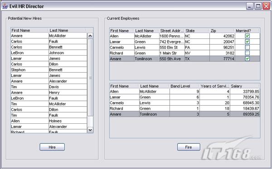Image resolution: width=272 pixels, height=169 pixels.
Task: Click salary value 18439.67
Action: [x=245, y=108]
